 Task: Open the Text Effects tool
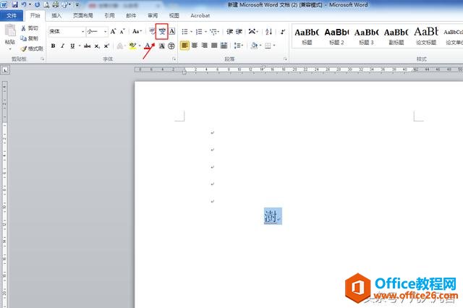tap(120, 46)
